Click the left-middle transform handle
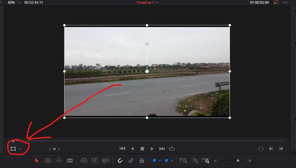Image resolution: width=296 pixels, height=168 pixels. click(x=64, y=71)
